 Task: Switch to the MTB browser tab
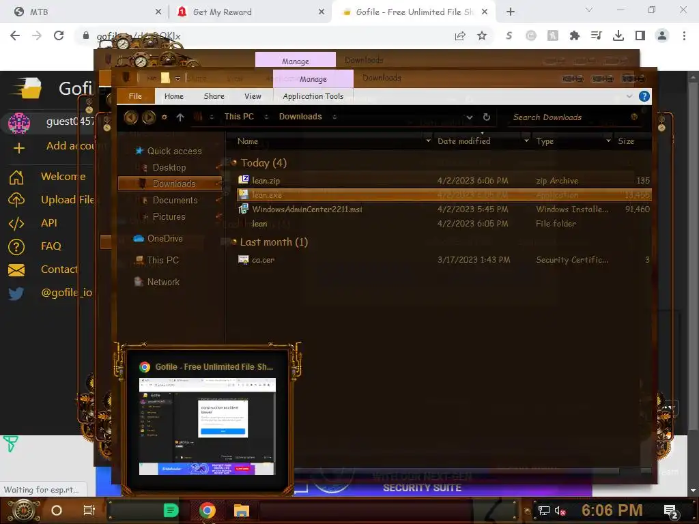click(x=87, y=12)
